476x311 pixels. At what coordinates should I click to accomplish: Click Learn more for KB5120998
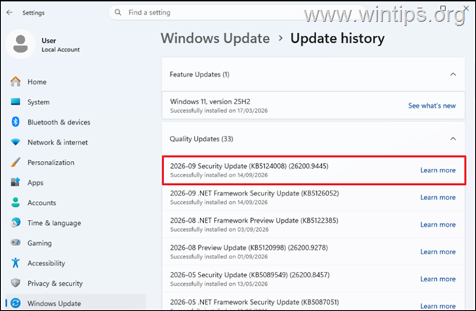(437, 251)
